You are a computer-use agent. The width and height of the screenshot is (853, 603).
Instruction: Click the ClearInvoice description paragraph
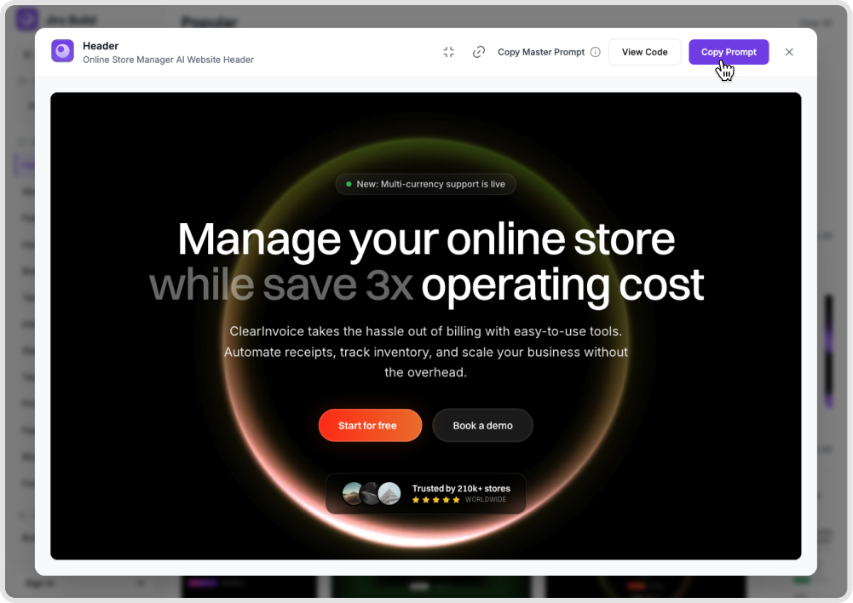426,352
